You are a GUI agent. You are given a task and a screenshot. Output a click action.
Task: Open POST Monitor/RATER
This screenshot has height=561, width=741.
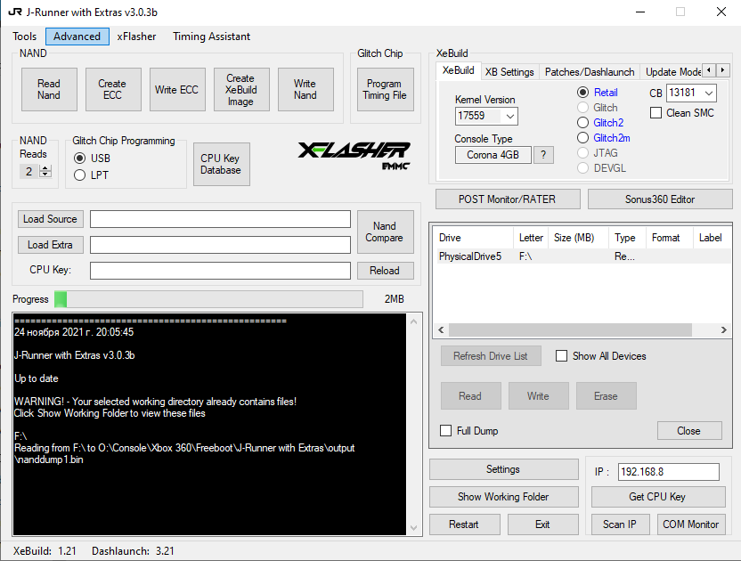(x=508, y=199)
